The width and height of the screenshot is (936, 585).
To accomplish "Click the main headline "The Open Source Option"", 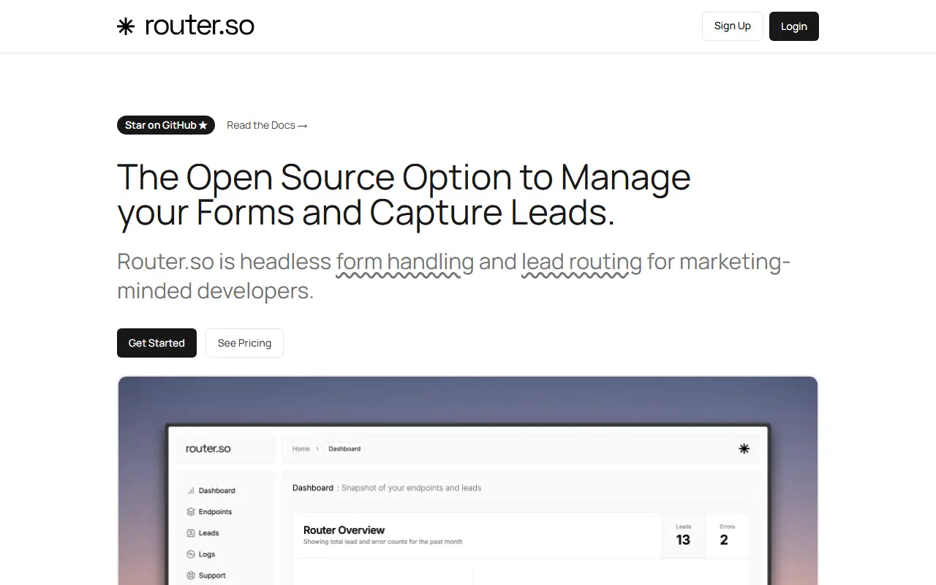I will tap(404, 195).
